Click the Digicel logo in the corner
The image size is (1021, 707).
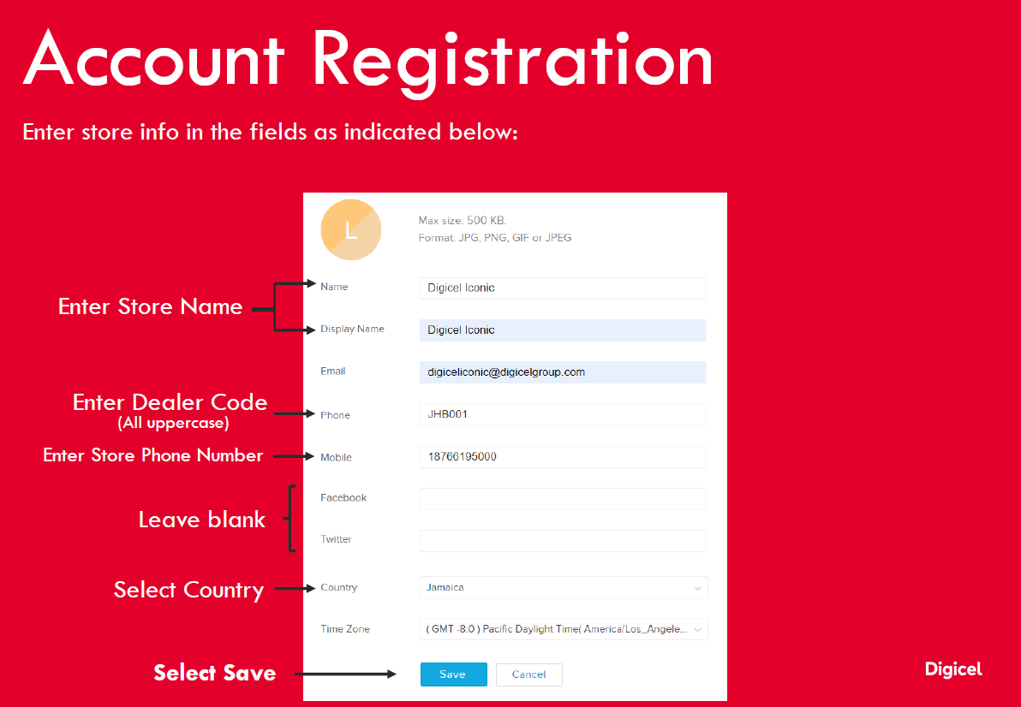click(953, 669)
